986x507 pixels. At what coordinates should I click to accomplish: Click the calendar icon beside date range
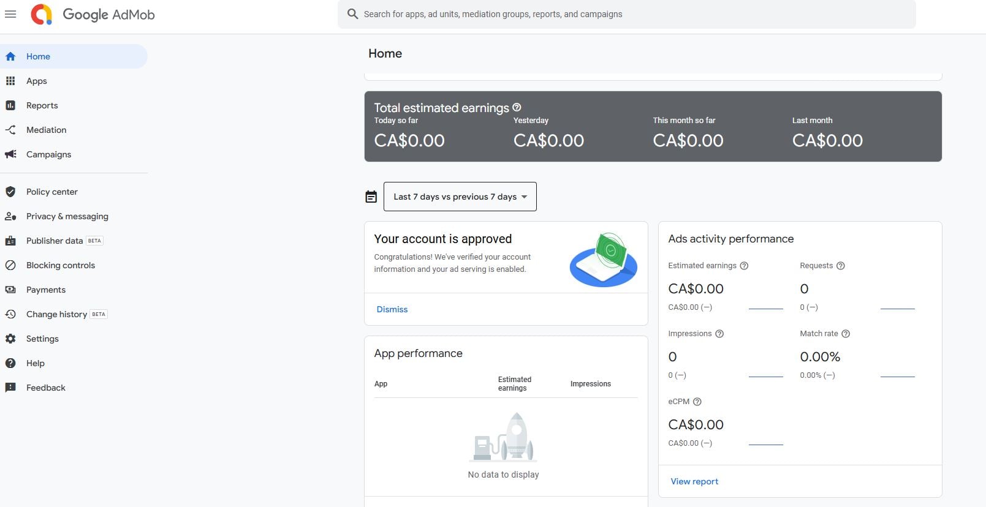click(x=371, y=197)
